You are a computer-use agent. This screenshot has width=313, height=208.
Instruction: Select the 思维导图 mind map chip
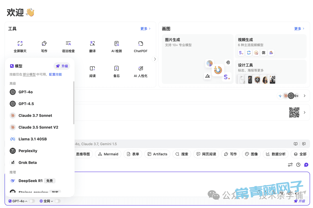pyautogui.click(x=83, y=154)
